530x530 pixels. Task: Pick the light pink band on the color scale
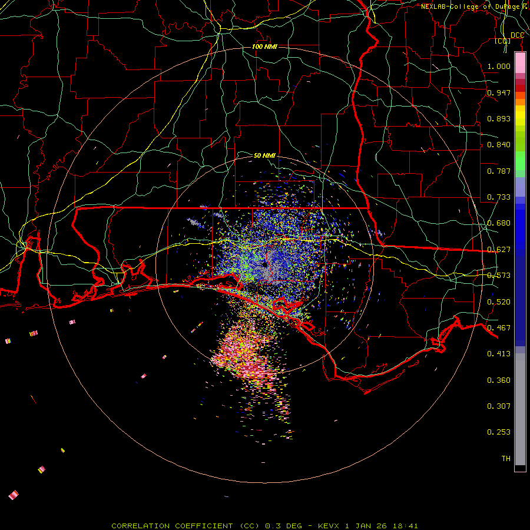click(520, 63)
